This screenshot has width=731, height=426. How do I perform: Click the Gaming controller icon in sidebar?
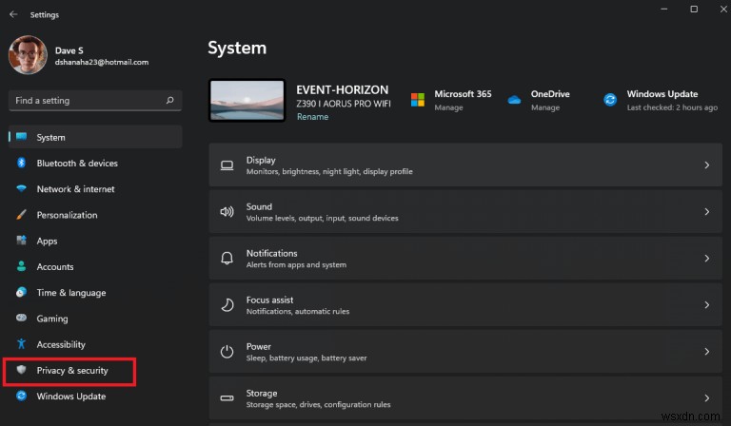pyautogui.click(x=21, y=319)
